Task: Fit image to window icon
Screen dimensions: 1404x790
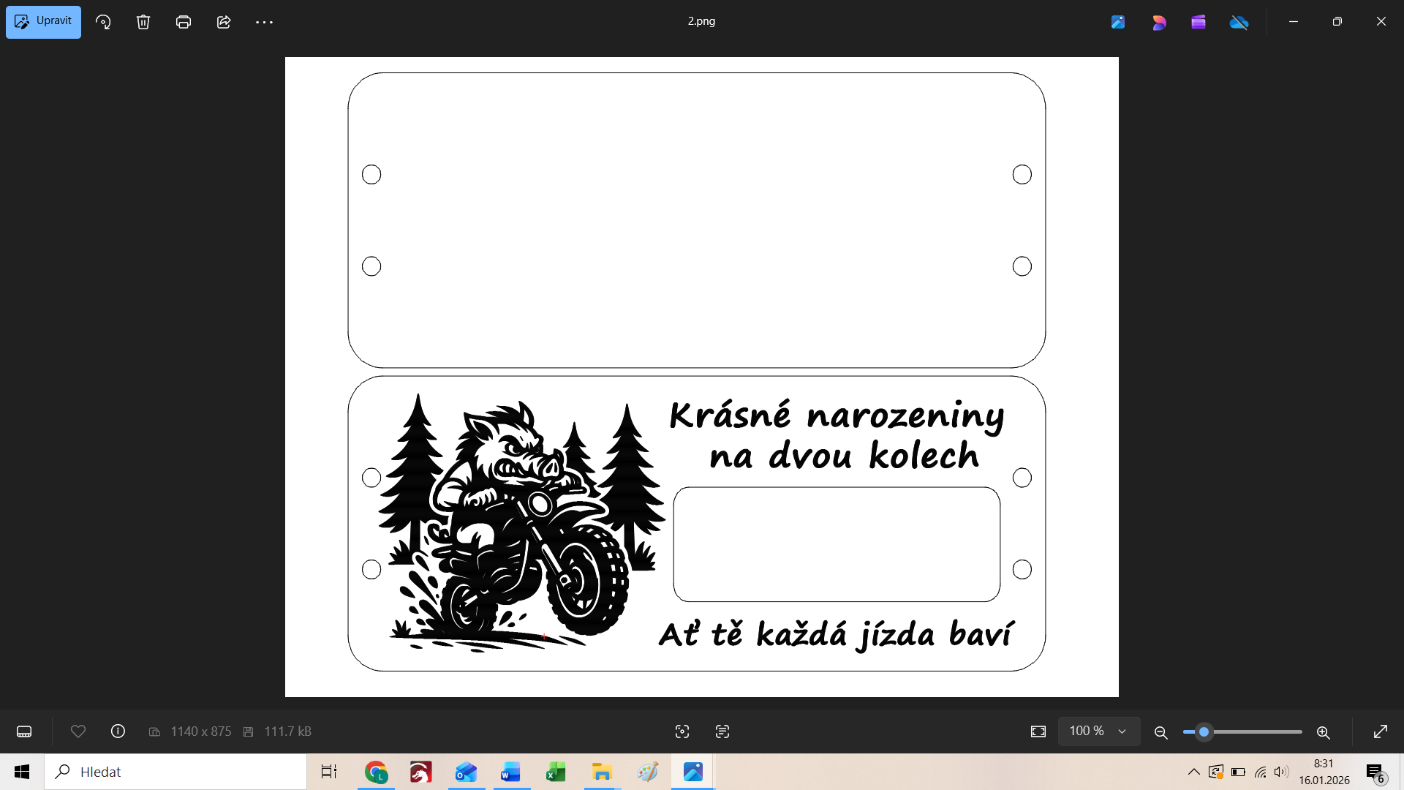Action: 1038,731
